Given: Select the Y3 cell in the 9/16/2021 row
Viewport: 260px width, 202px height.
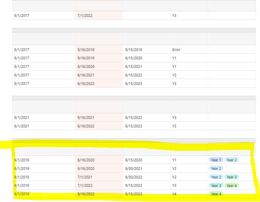Looking at the screenshot, I should [x=189, y=117].
